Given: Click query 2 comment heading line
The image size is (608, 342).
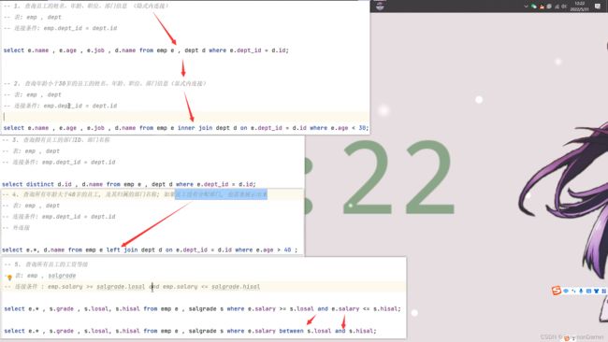Looking at the screenshot, I should 105,83.
